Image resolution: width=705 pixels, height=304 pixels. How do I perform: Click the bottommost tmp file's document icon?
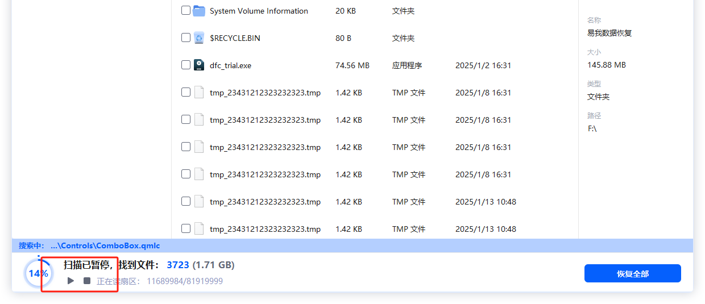coord(199,229)
